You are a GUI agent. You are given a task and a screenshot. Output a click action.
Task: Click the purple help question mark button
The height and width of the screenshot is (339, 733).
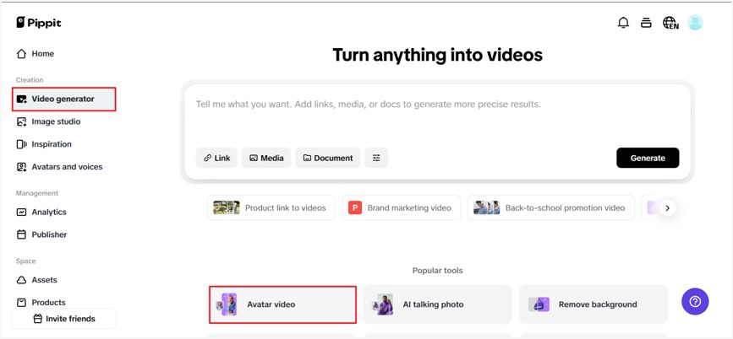coord(695,302)
